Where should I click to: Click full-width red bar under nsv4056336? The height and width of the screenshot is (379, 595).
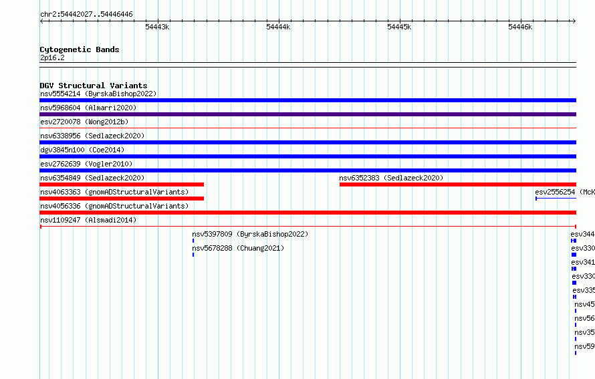pos(308,213)
